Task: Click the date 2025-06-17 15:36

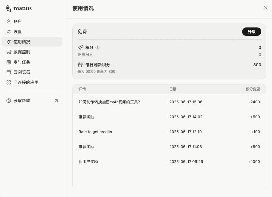Action: (x=186, y=102)
